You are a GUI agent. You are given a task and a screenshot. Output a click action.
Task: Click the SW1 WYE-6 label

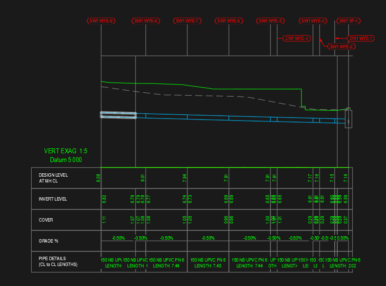click(x=229, y=21)
